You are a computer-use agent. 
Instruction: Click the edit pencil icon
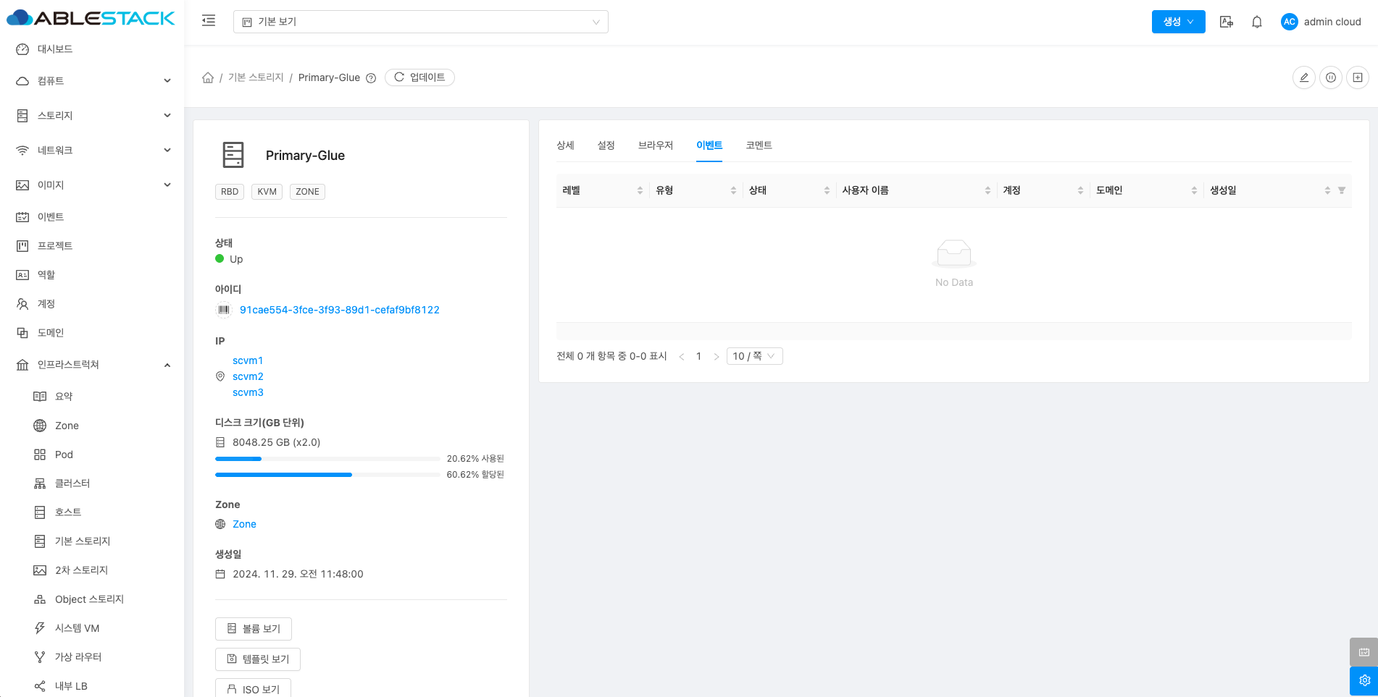pyautogui.click(x=1303, y=77)
